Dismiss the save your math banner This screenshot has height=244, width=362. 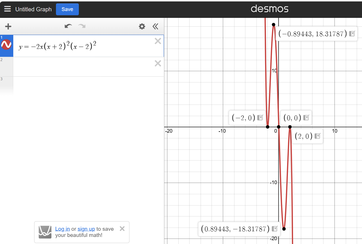pos(122,229)
